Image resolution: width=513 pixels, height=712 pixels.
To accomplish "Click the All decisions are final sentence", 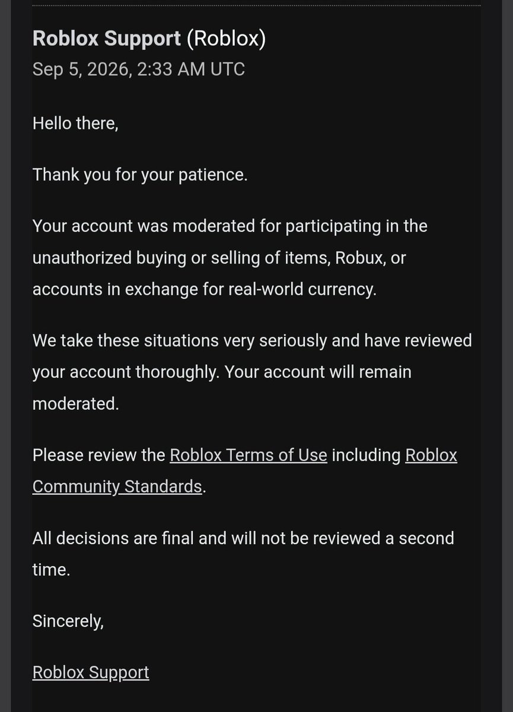I will (x=243, y=538).
